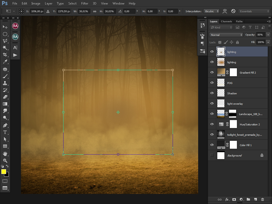Select the Crop tool

pyautogui.click(x=5, y=55)
